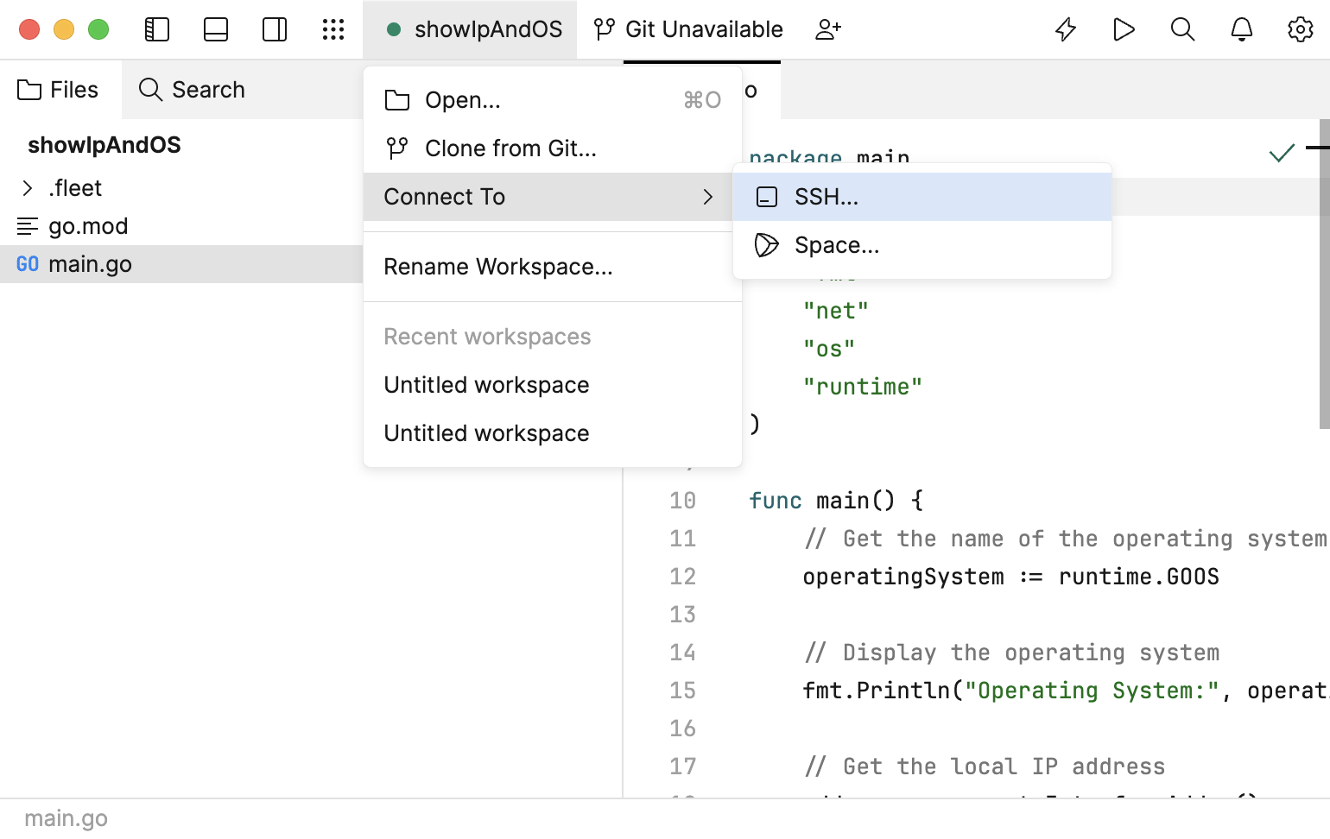Connect via SSH from the submenu
Viewport: 1330px width, 839px height.
[x=826, y=196]
